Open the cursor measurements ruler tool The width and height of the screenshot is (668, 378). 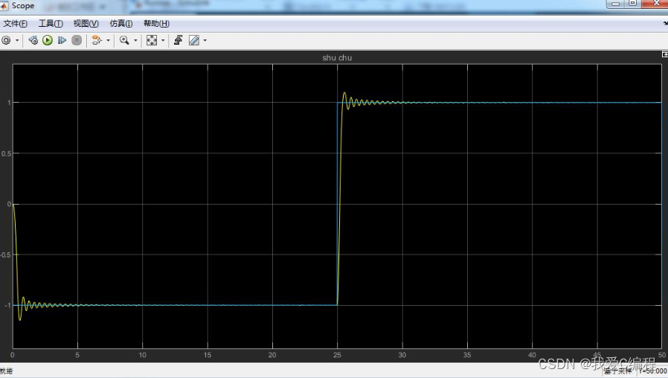(194, 40)
